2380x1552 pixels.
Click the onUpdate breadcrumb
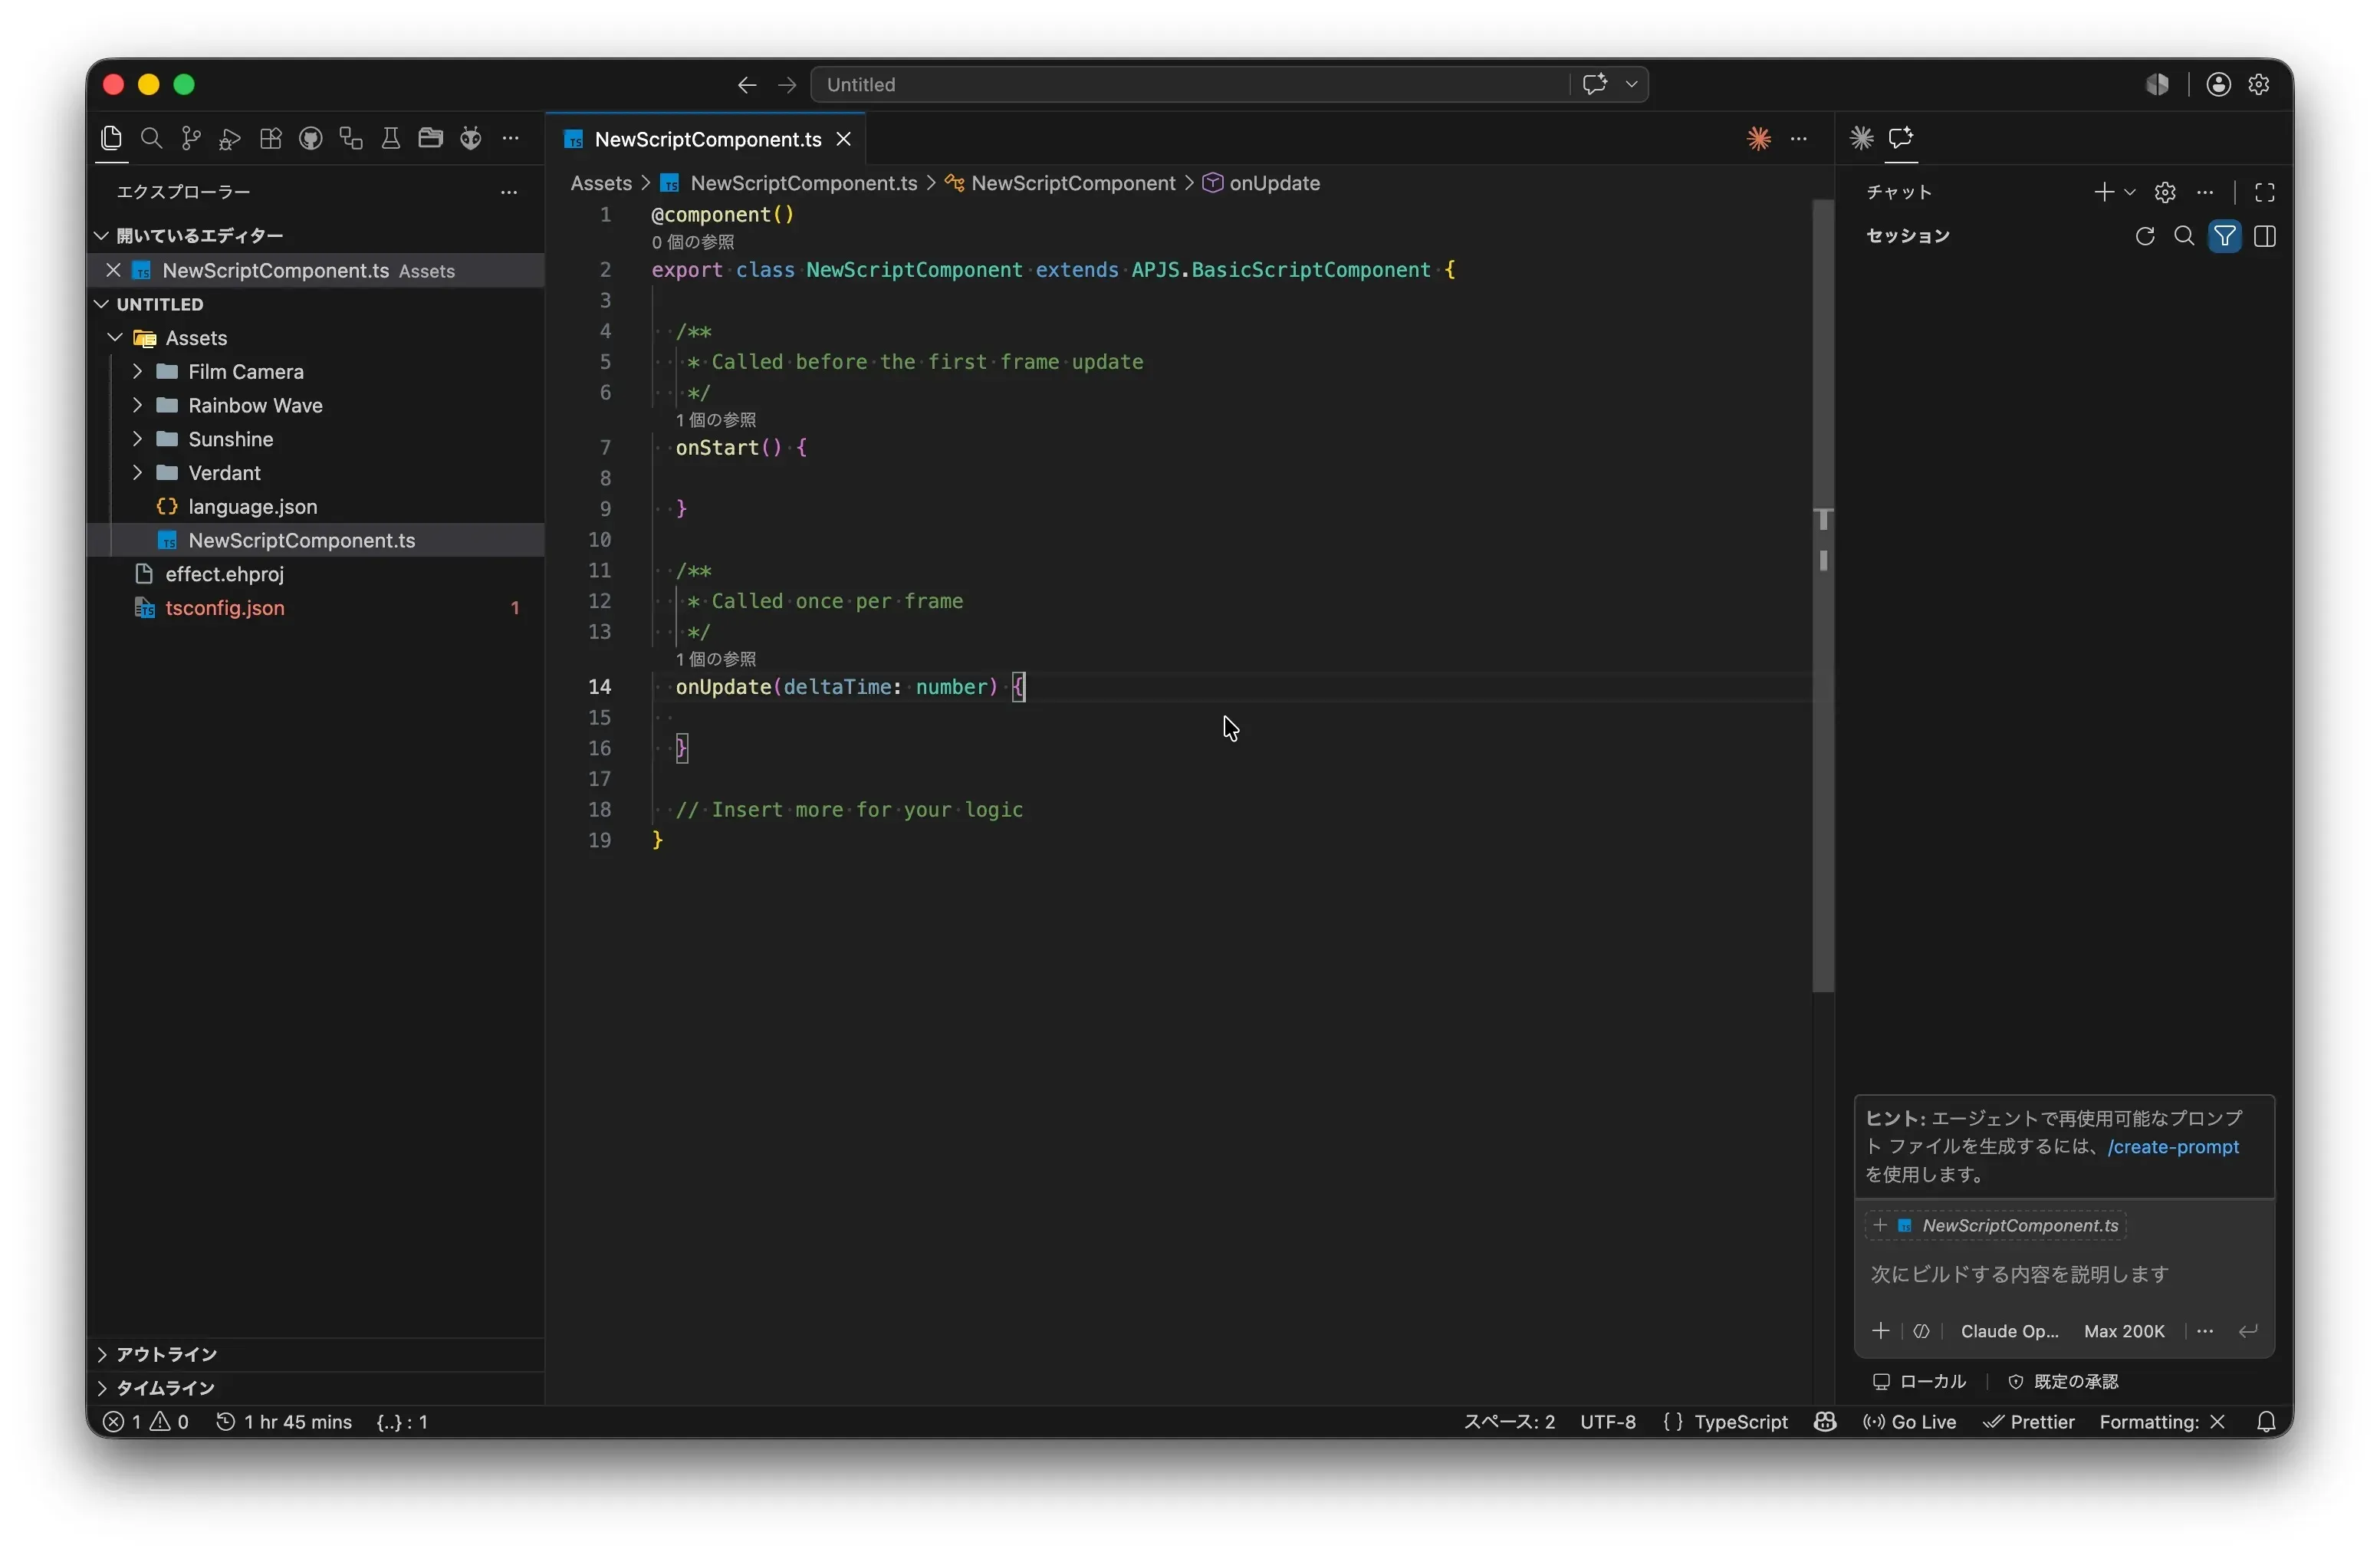click(1261, 183)
